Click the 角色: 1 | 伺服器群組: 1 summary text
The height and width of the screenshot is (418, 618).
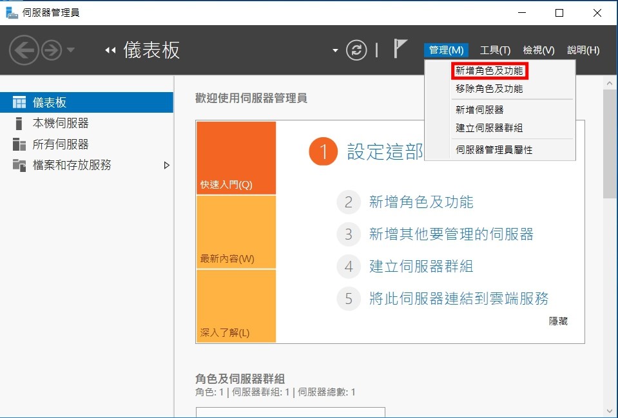tap(275, 392)
